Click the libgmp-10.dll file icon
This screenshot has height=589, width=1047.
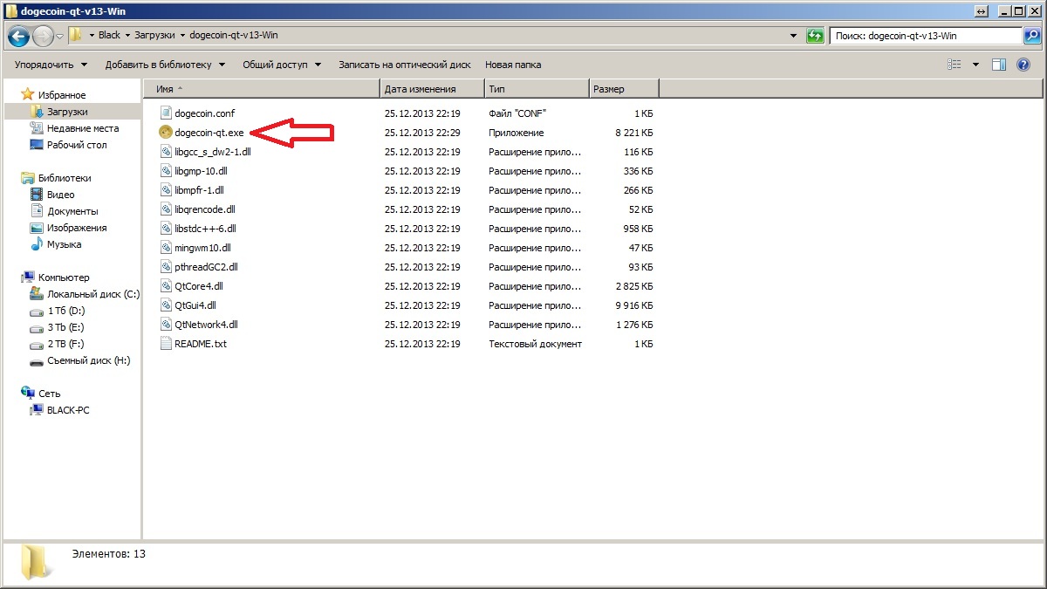pos(167,171)
